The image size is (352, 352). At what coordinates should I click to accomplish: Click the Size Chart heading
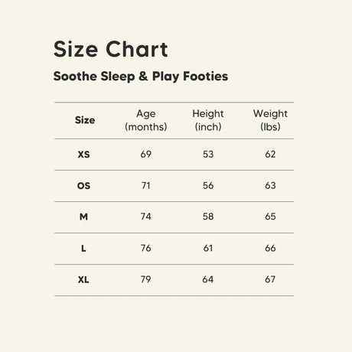tap(111, 49)
